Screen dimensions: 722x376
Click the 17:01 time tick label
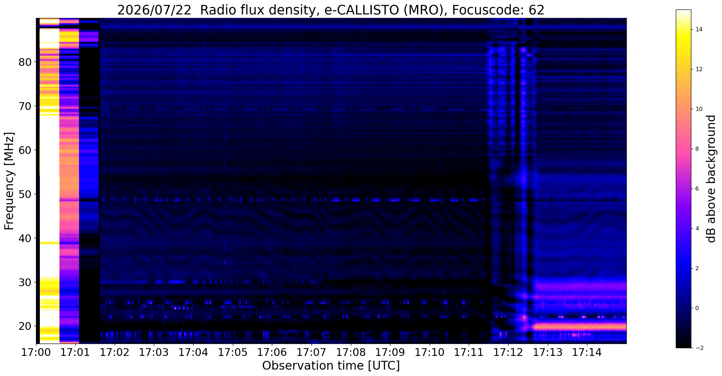click(75, 352)
